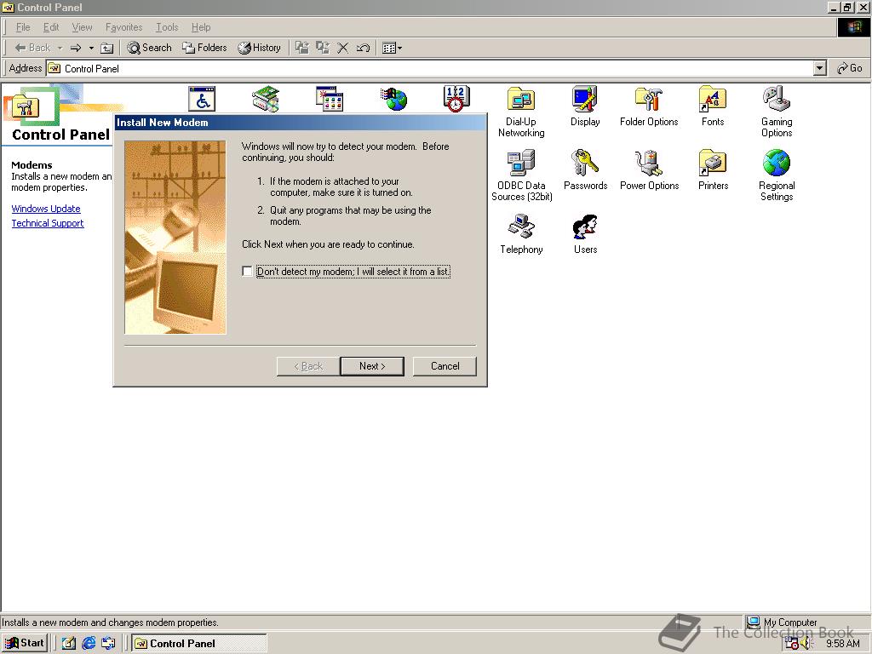Open the Passwords keys icon
Image resolution: width=872 pixels, height=654 pixels.
pyautogui.click(x=586, y=170)
